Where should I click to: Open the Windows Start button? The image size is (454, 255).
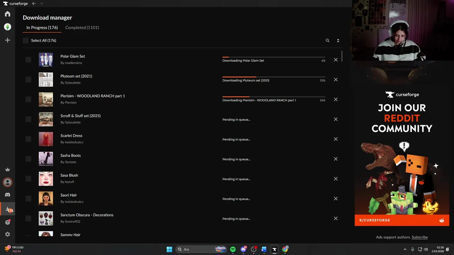(170, 249)
